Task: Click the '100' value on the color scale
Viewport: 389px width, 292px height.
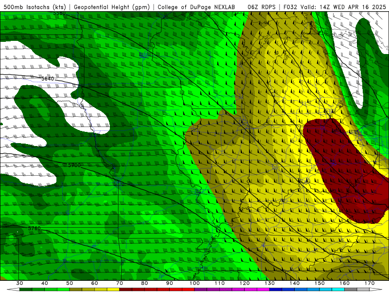Action: click(194, 283)
